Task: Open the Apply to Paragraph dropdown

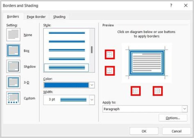Action: click(x=185, y=109)
